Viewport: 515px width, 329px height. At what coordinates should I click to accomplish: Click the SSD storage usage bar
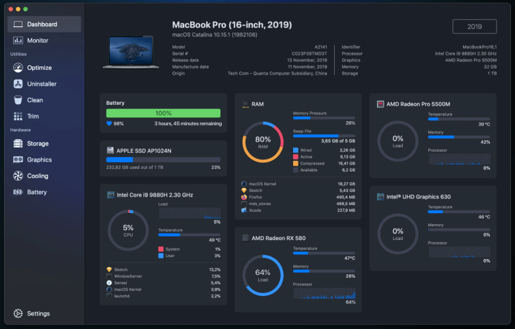[x=163, y=160]
